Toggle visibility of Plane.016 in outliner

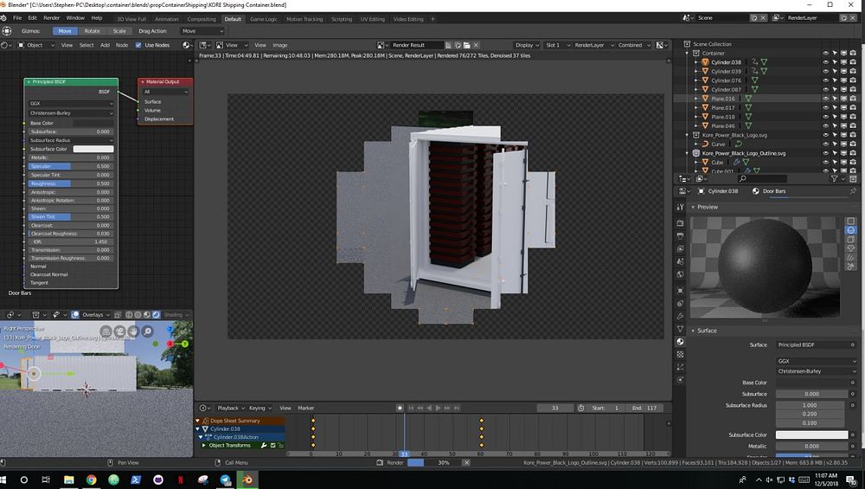[825, 99]
